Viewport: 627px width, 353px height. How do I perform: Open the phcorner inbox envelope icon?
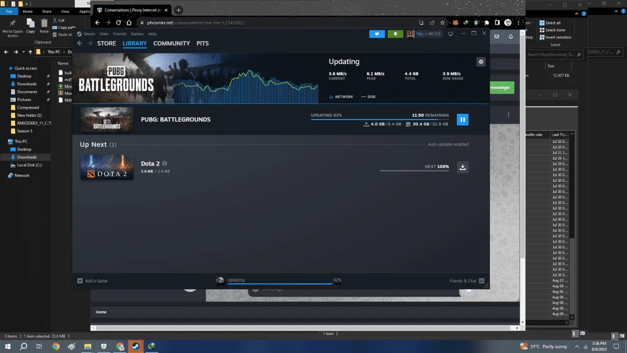[x=496, y=37]
